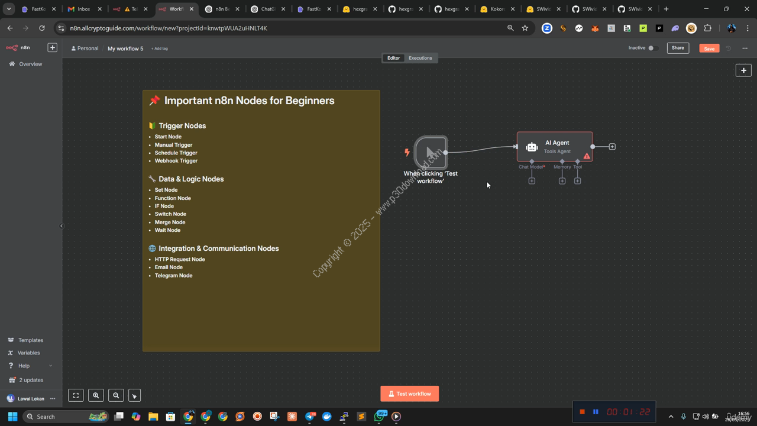Add a Memory sub-node
The image size is (757, 426).
pyautogui.click(x=562, y=181)
